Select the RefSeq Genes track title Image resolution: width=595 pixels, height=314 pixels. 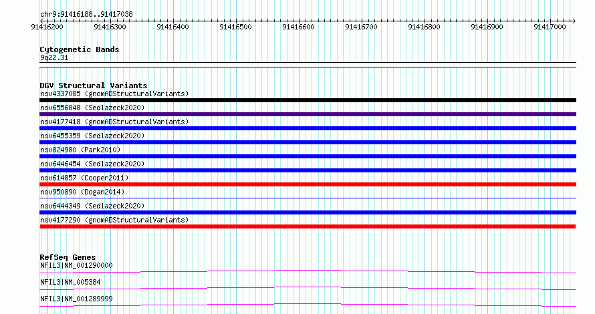click(x=68, y=257)
